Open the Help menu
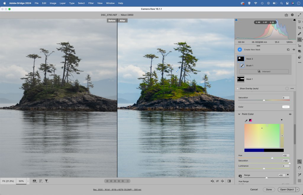Screen dimensions: 303x195 point(121,3)
